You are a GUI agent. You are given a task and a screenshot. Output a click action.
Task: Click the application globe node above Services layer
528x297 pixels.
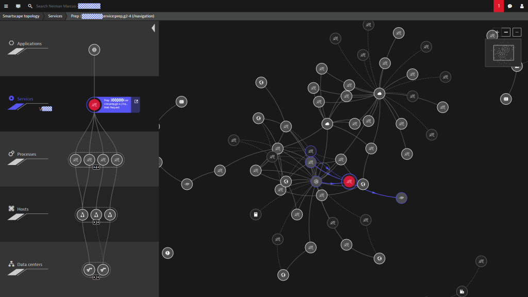94,49
